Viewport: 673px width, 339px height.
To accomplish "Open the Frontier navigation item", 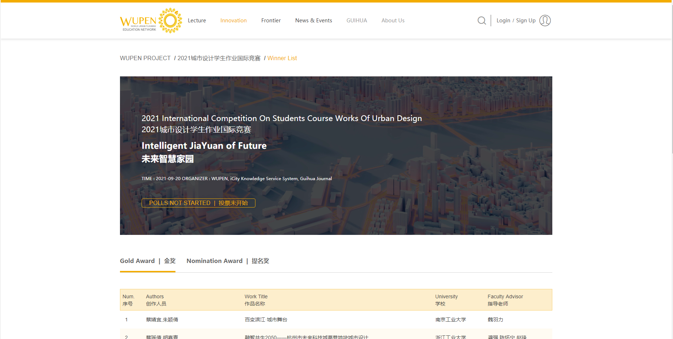I will [x=271, y=21].
